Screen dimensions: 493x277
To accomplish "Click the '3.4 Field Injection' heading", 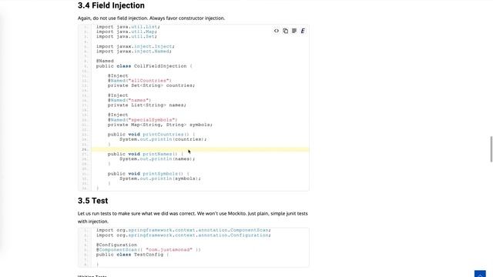I will (x=111, y=5).
